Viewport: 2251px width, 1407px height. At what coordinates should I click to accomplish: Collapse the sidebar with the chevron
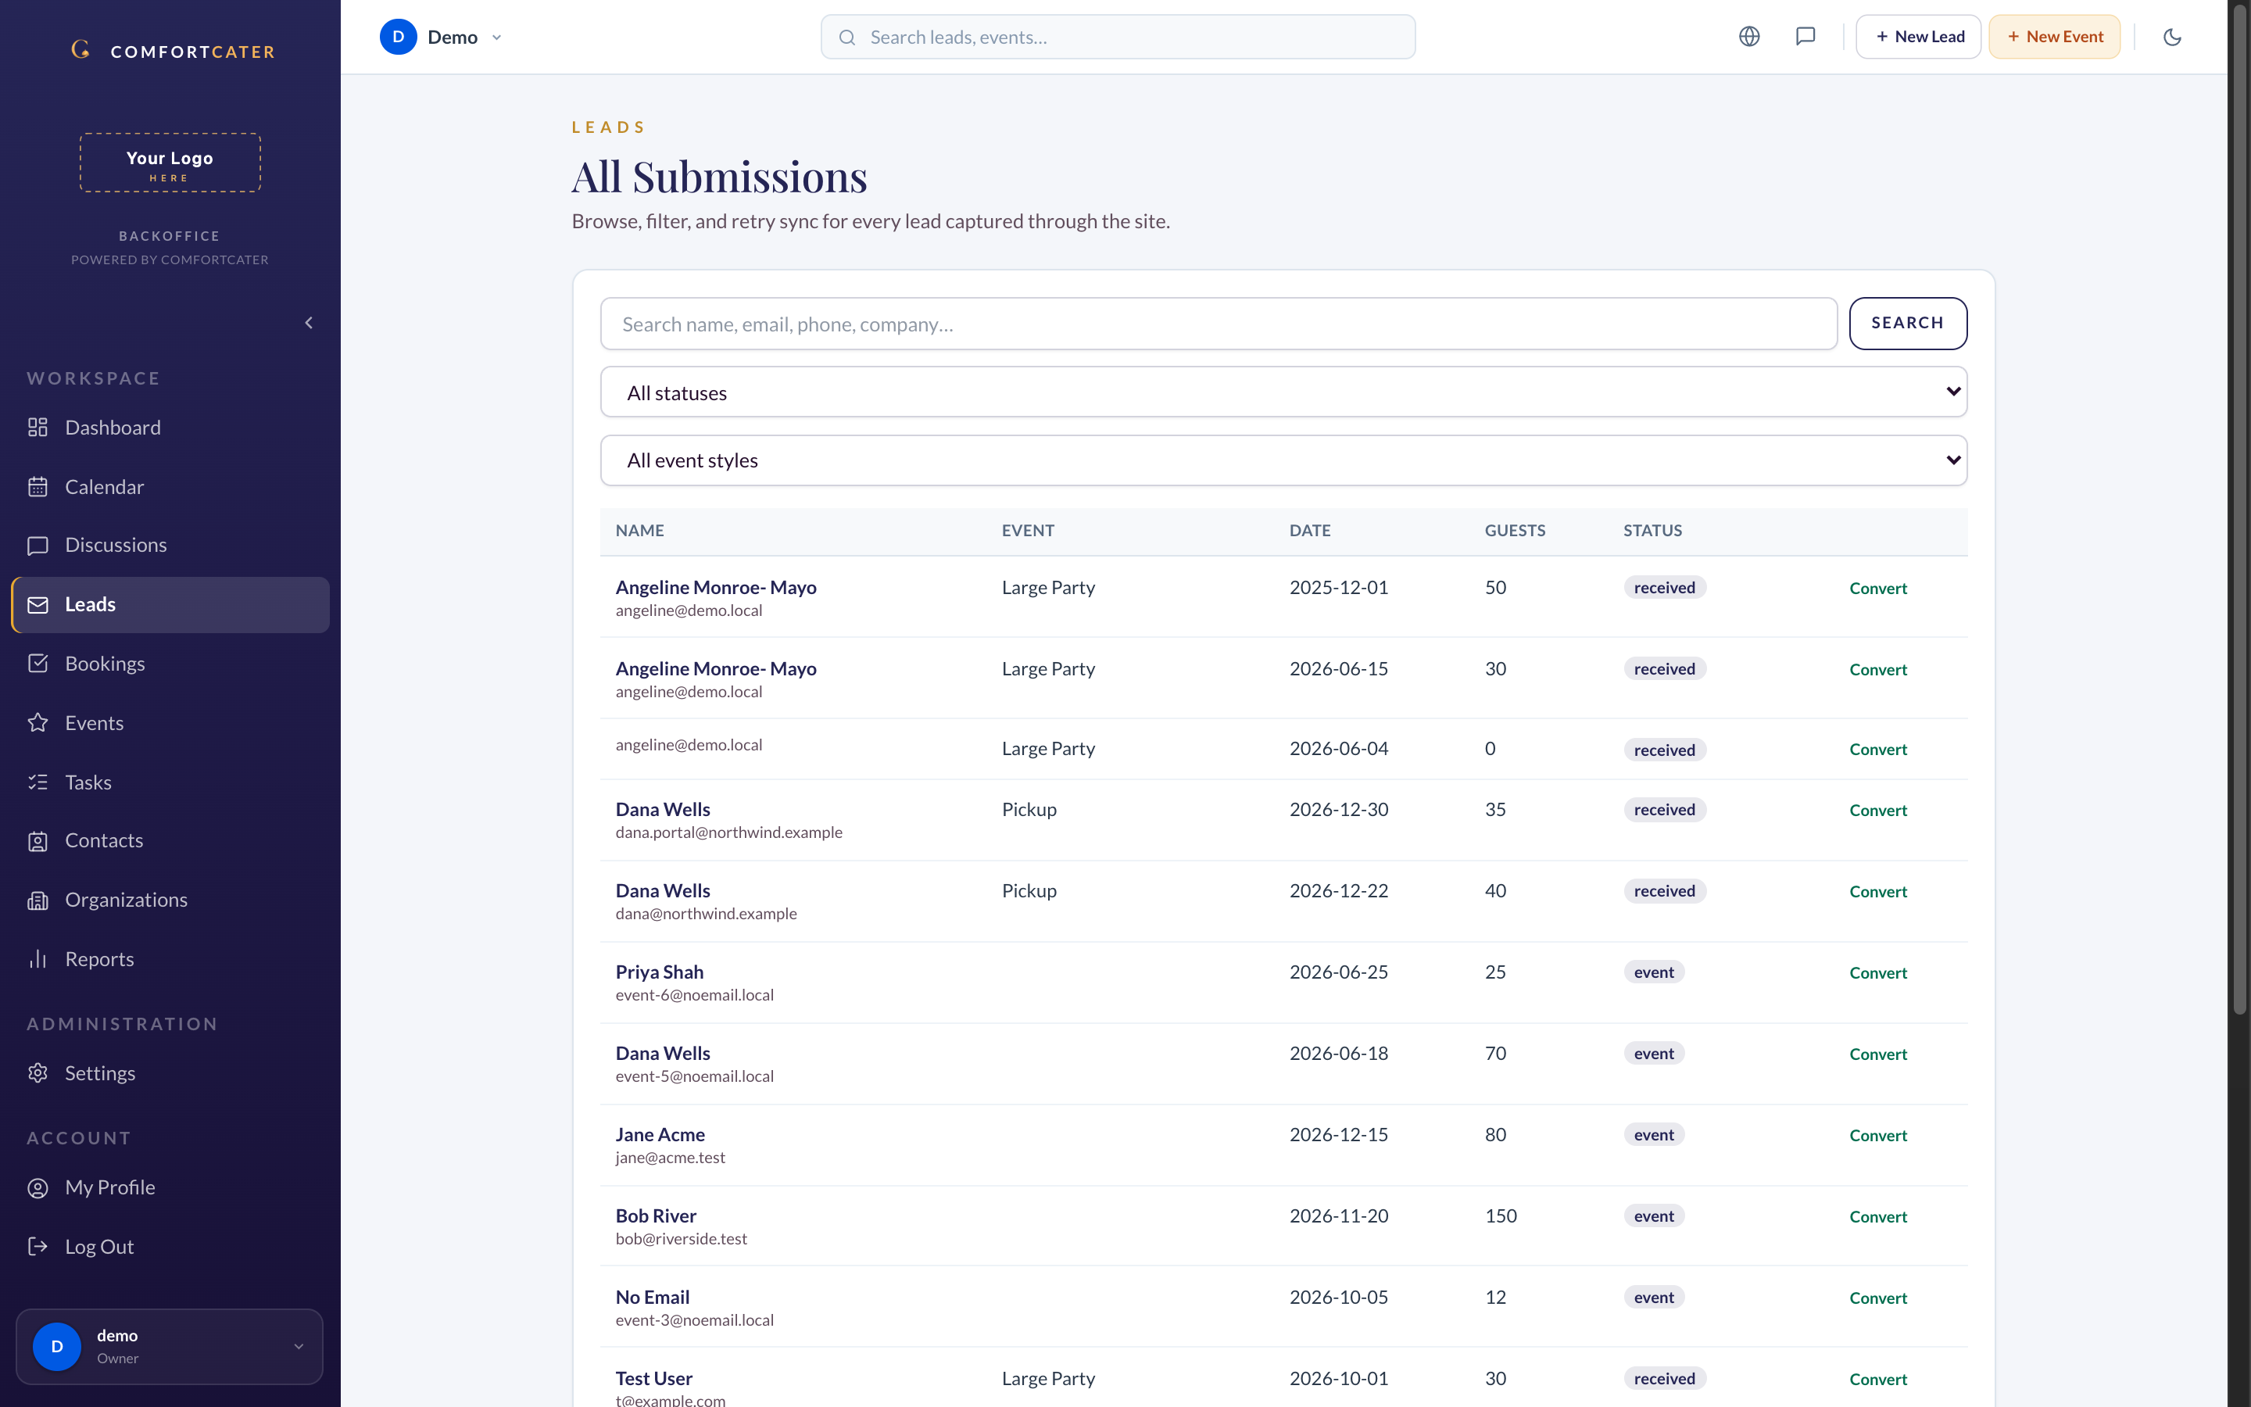click(309, 323)
